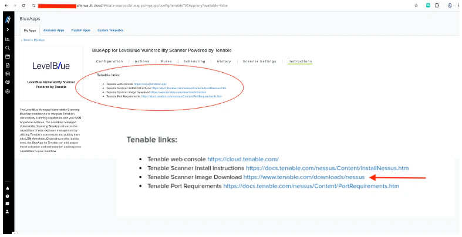
Task: Open the Rules section tab
Action: point(167,61)
